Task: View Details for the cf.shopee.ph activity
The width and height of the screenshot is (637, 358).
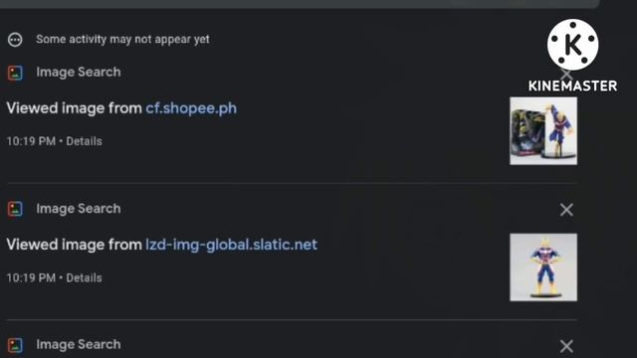Action: 84,141
